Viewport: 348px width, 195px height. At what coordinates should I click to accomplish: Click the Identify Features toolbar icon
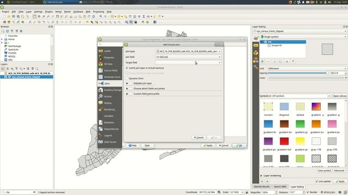coord(101,16)
